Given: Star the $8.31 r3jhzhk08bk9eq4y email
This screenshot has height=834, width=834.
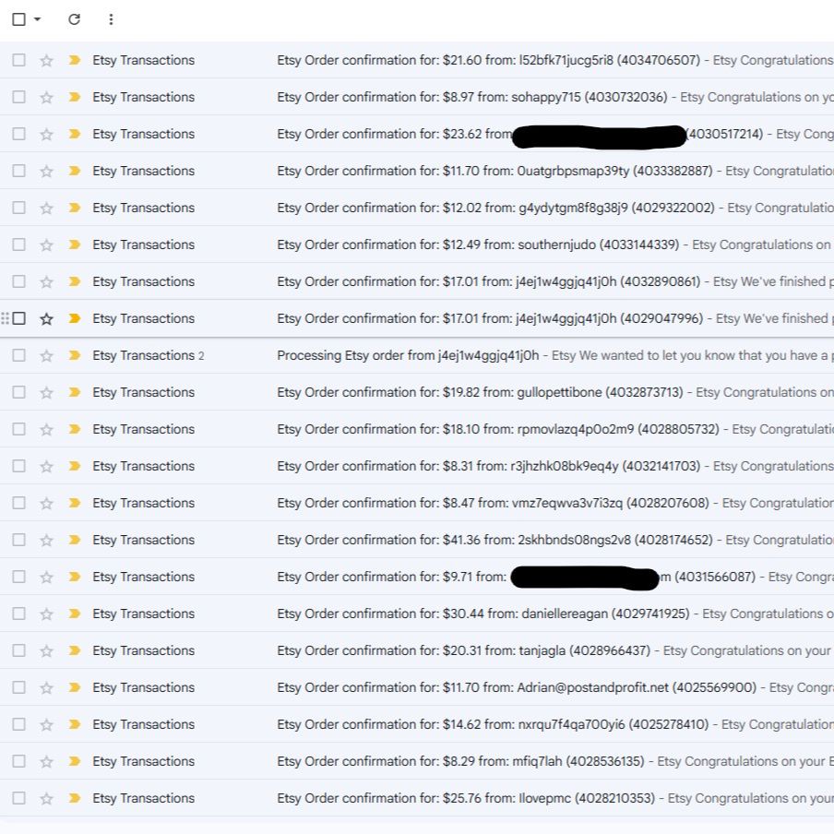Looking at the screenshot, I should coord(47,466).
